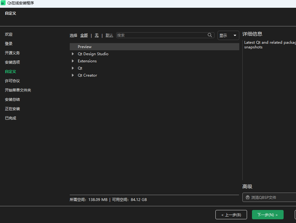The width and height of the screenshot is (296, 223).
Task: Open the 欢迎 step in sidebar
Action: pyautogui.click(x=9, y=34)
